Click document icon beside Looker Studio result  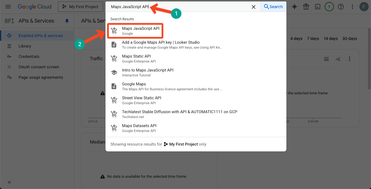[114, 45]
